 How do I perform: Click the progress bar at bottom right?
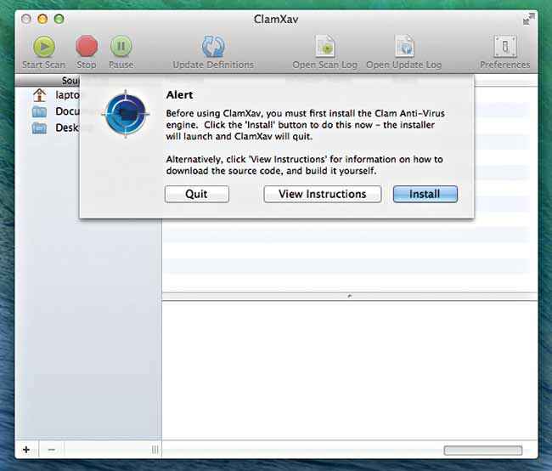(483, 451)
